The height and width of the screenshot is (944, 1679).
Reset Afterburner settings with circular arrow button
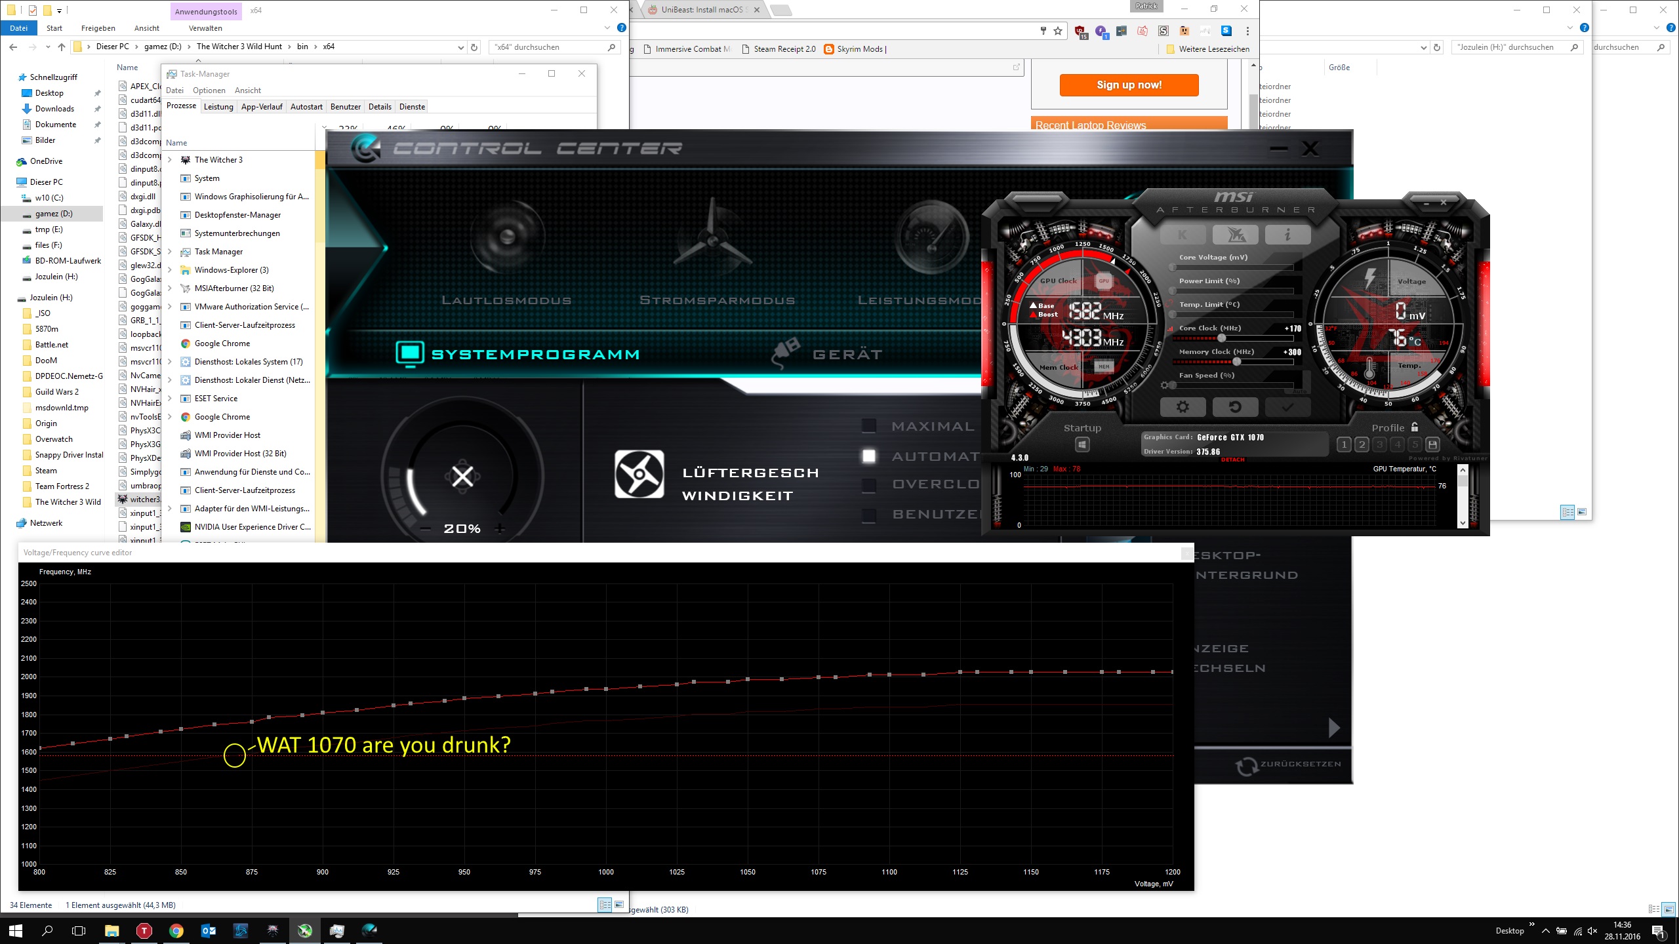pyautogui.click(x=1235, y=407)
